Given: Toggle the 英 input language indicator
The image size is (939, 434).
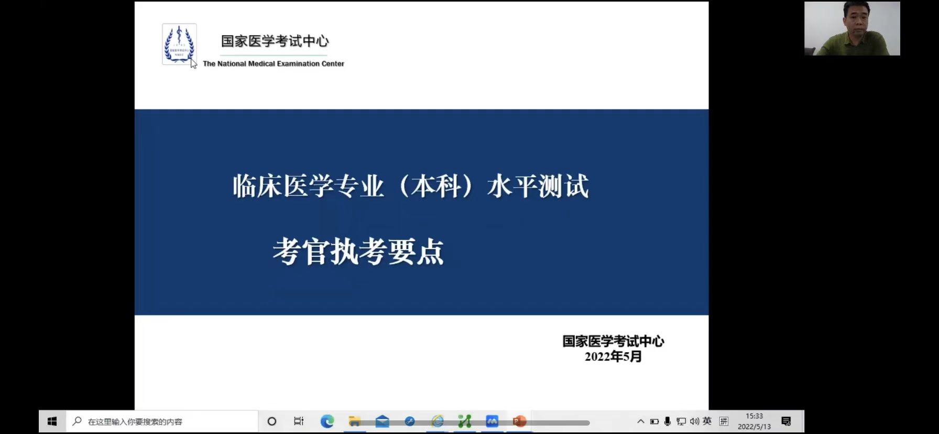Looking at the screenshot, I should (707, 421).
